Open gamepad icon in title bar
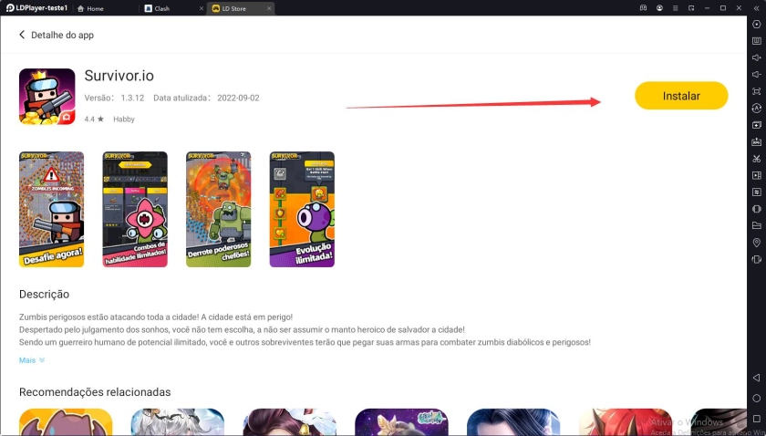 point(644,8)
